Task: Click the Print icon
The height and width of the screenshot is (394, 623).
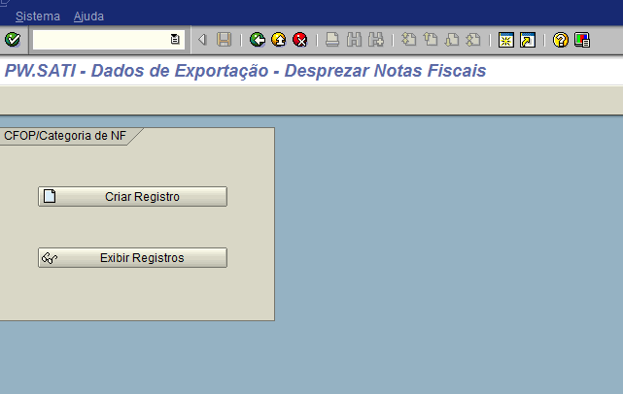Action: pos(332,40)
